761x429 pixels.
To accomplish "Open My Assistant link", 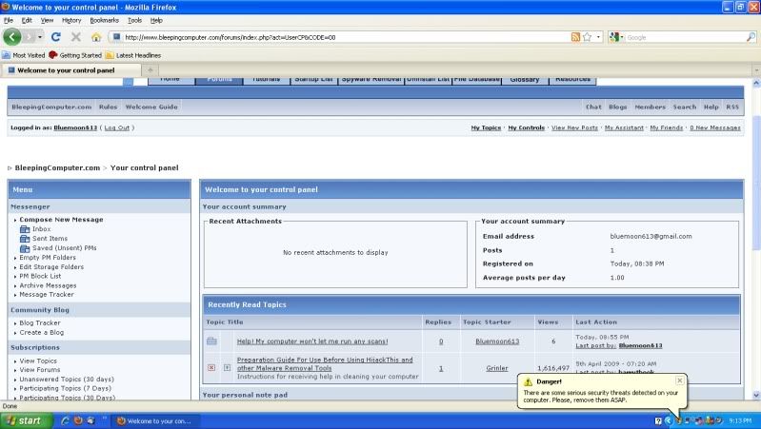I will point(624,128).
